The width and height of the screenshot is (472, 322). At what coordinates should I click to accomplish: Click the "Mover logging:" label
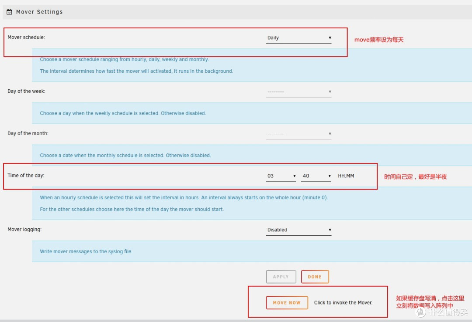click(x=24, y=230)
